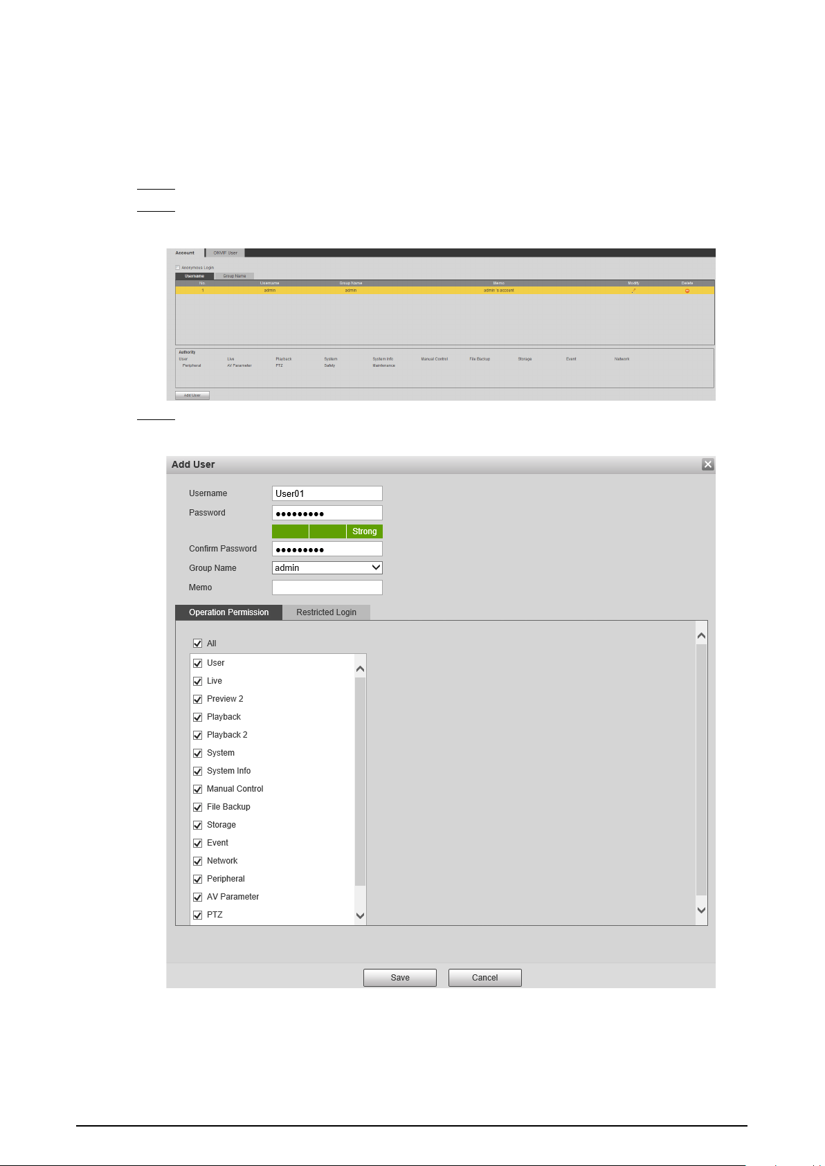825x1166 pixels.
Task: Click the permission list scrollbar thumb
Action: [360, 782]
